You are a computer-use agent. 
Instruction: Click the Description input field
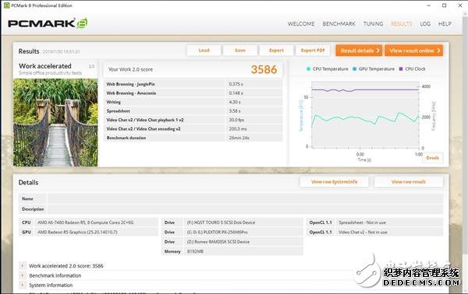[x=246, y=209]
